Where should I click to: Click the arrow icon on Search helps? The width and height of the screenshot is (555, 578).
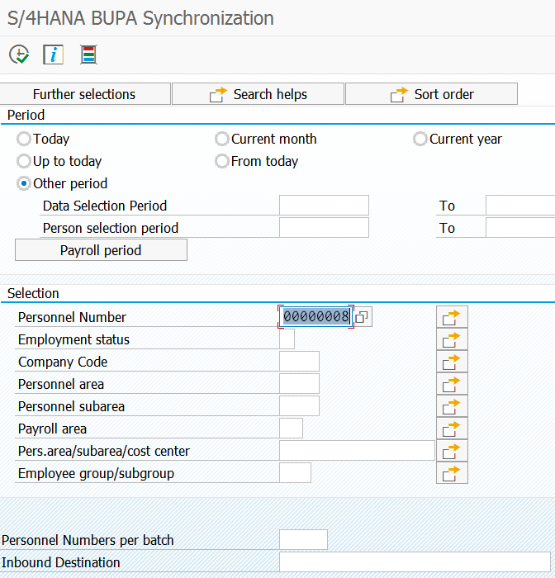218,94
